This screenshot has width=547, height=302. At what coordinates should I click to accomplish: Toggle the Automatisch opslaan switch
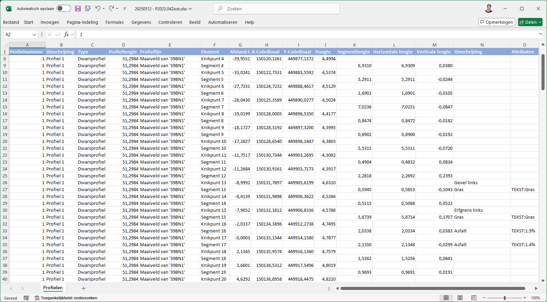tap(63, 9)
